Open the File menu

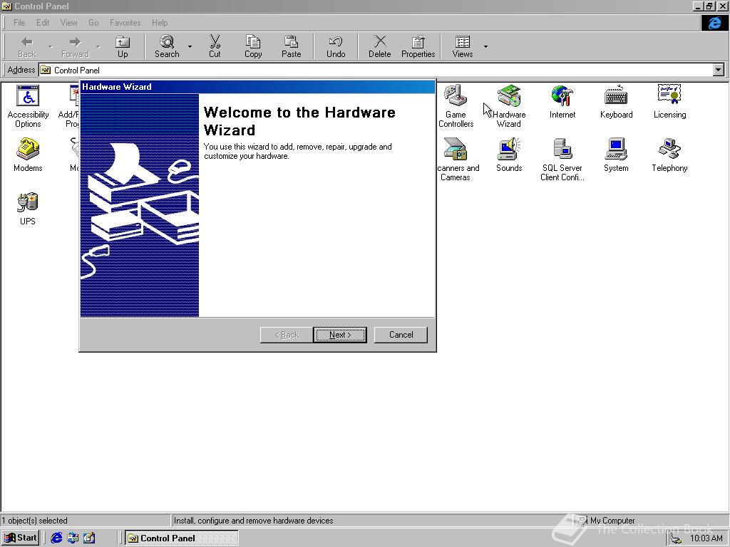click(19, 22)
